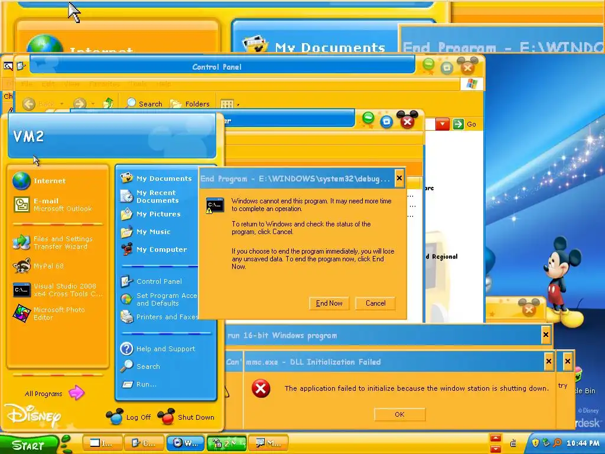Image resolution: width=605 pixels, height=454 pixels.
Task: Open Edit menu in Control Panel
Action: (x=48, y=84)
